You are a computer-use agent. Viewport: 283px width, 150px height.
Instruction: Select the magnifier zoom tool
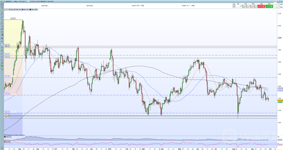pos(2,7)
